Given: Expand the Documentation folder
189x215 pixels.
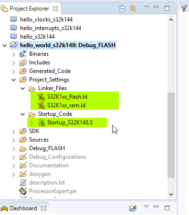Looking at the screenshot, I should [14, 166].
